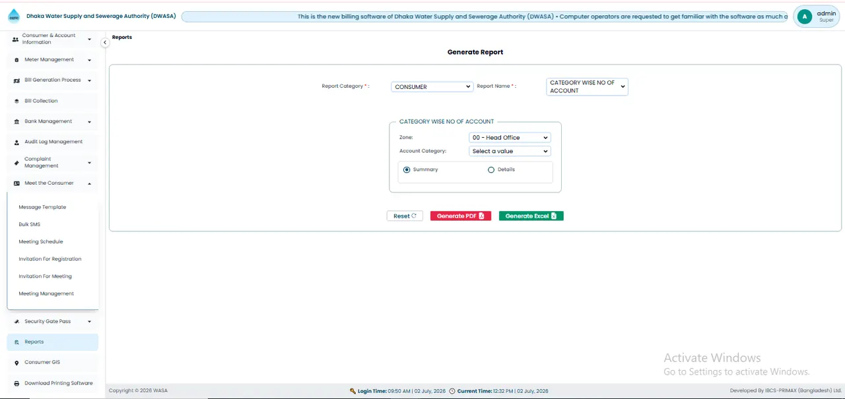Click the Excel file icon on Generate Excel
The width and height of the screenshot is (845, 399).
(554, 216)
